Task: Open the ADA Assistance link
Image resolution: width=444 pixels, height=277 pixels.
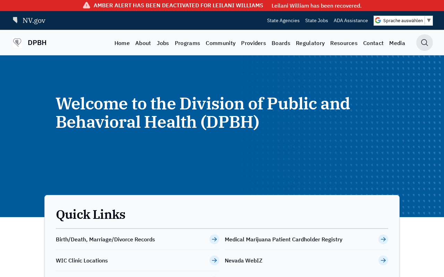Action: [350, 20]
